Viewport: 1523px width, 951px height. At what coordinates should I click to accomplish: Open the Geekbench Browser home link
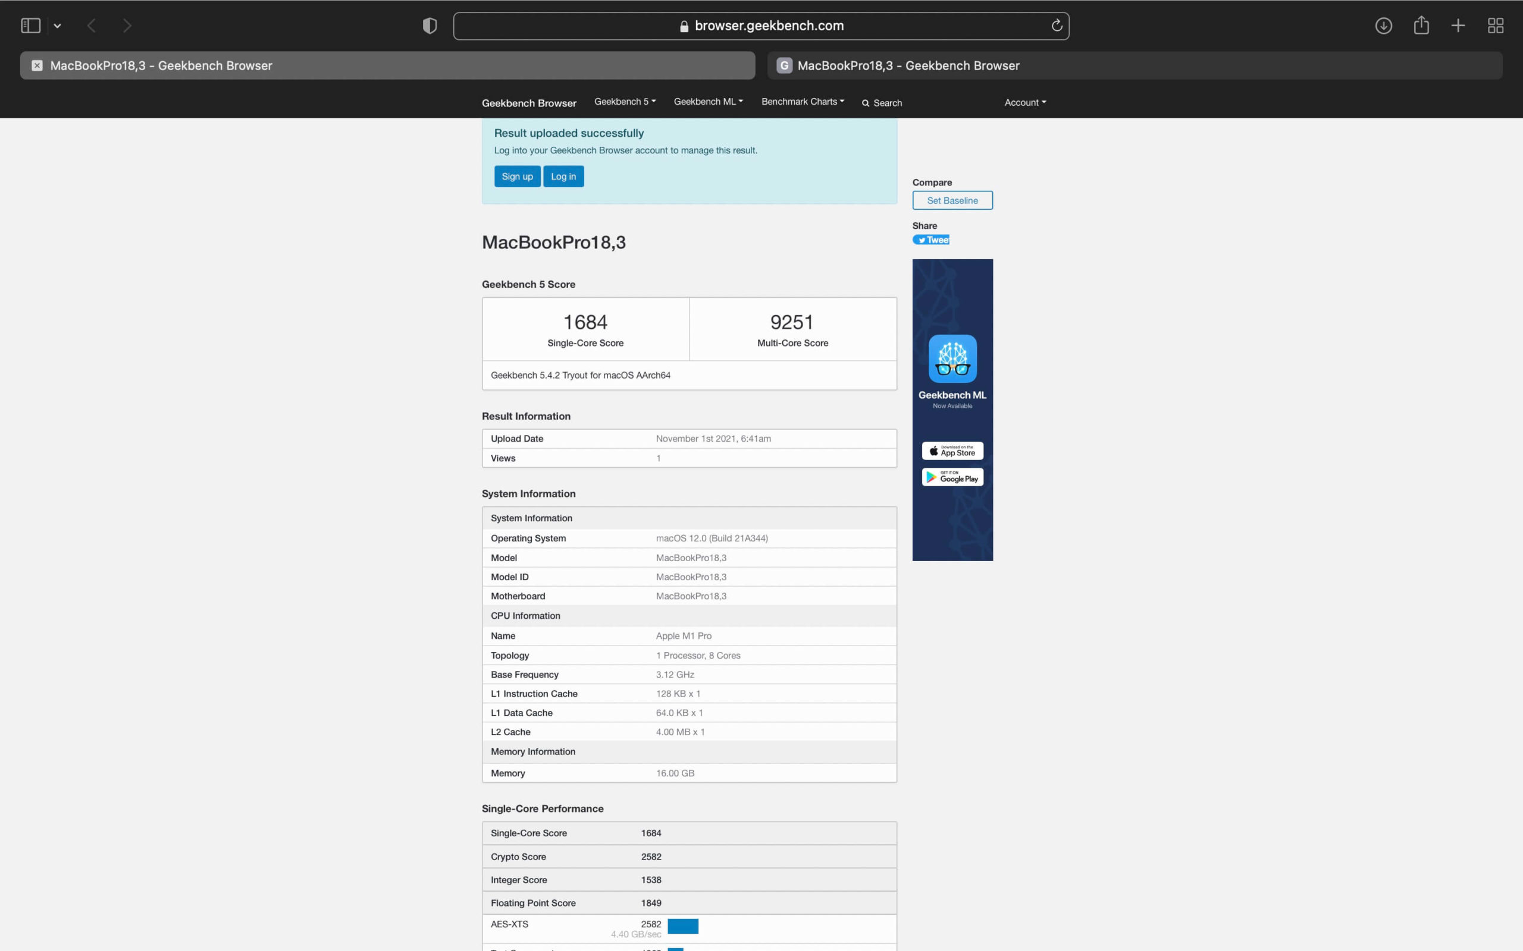[x=529, y=103]
